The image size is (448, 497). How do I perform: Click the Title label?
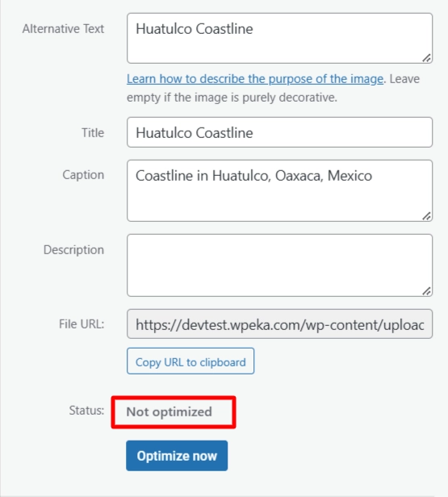click(x=93, y=132)
